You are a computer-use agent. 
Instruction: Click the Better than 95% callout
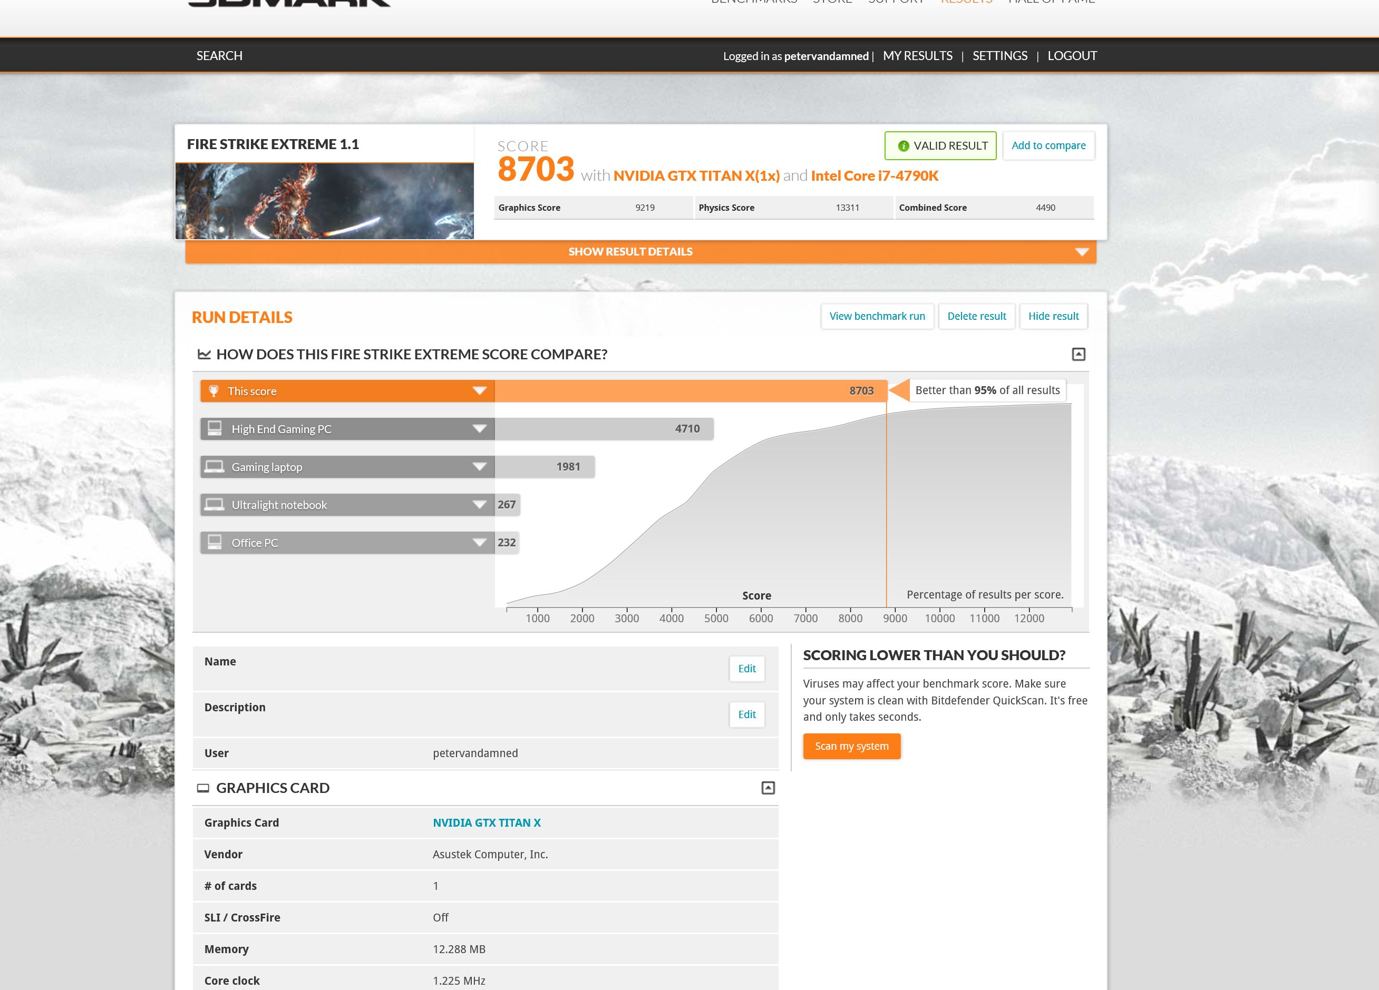[987, 390]
